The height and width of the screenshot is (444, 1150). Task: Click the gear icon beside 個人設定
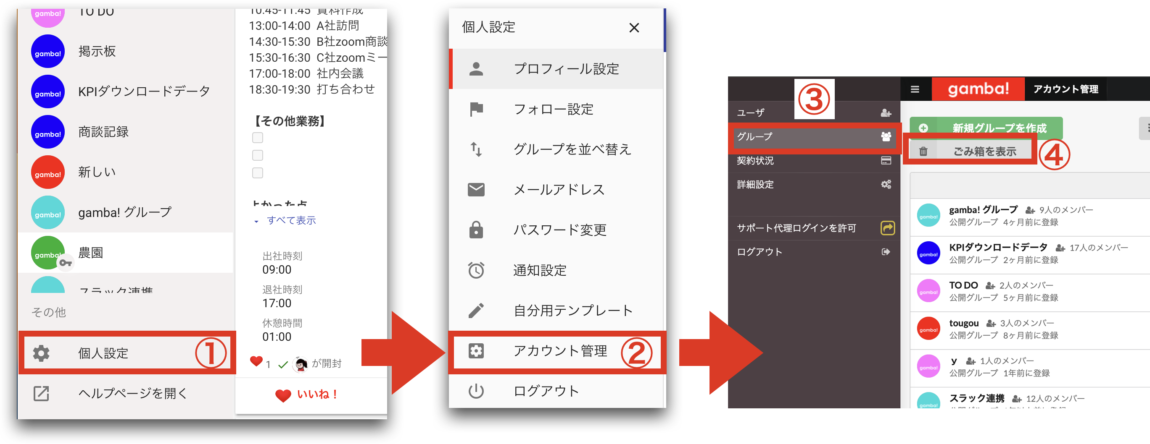coord(41,353)
